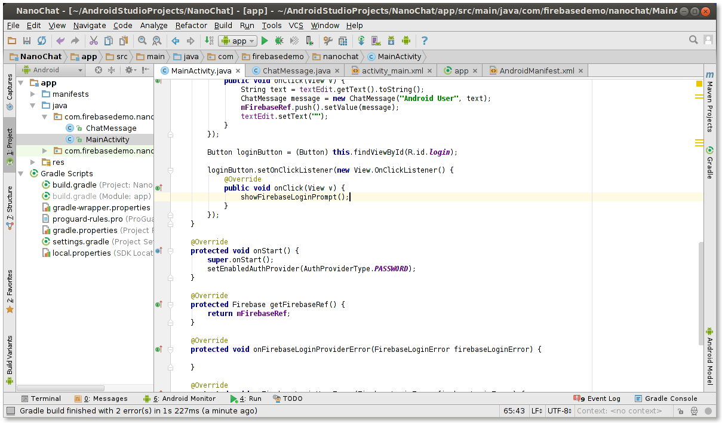Collapse the app module tree node
This screenshot has width=722, height=423.
(x=21, y=83)
